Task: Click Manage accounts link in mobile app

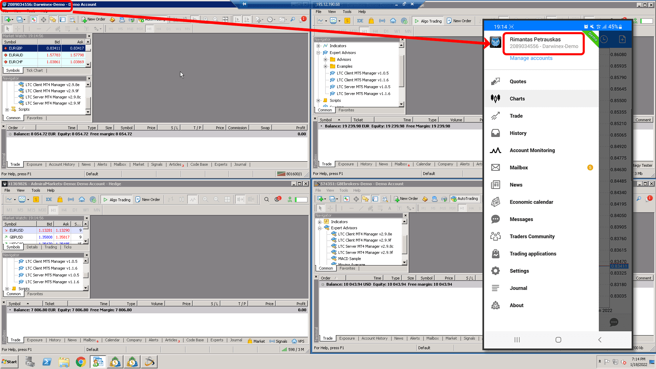Action: tap(531, 58)
